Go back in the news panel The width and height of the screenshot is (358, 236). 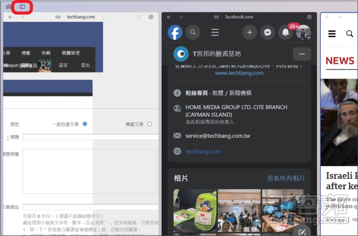327,17
